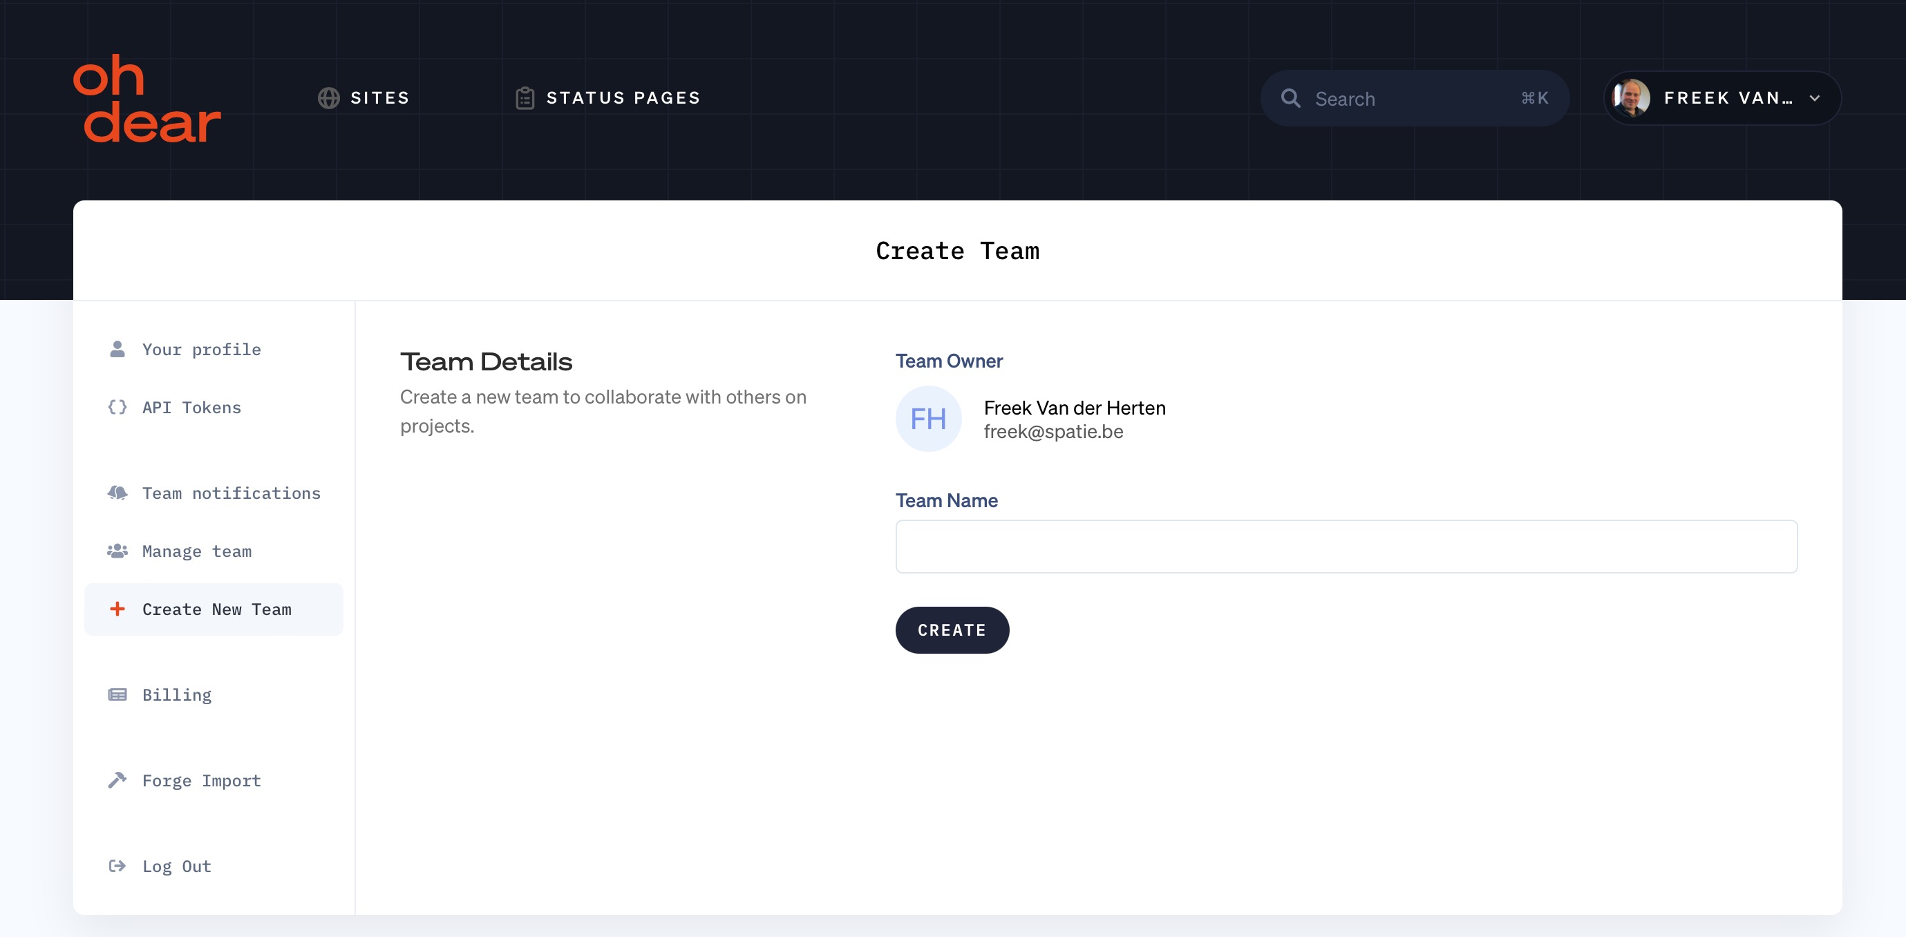
Task: Open the Sites navigation item
Action: tap(364, 98)
